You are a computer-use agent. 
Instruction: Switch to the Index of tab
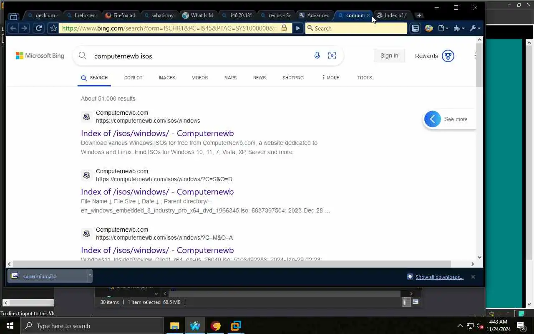392,15
